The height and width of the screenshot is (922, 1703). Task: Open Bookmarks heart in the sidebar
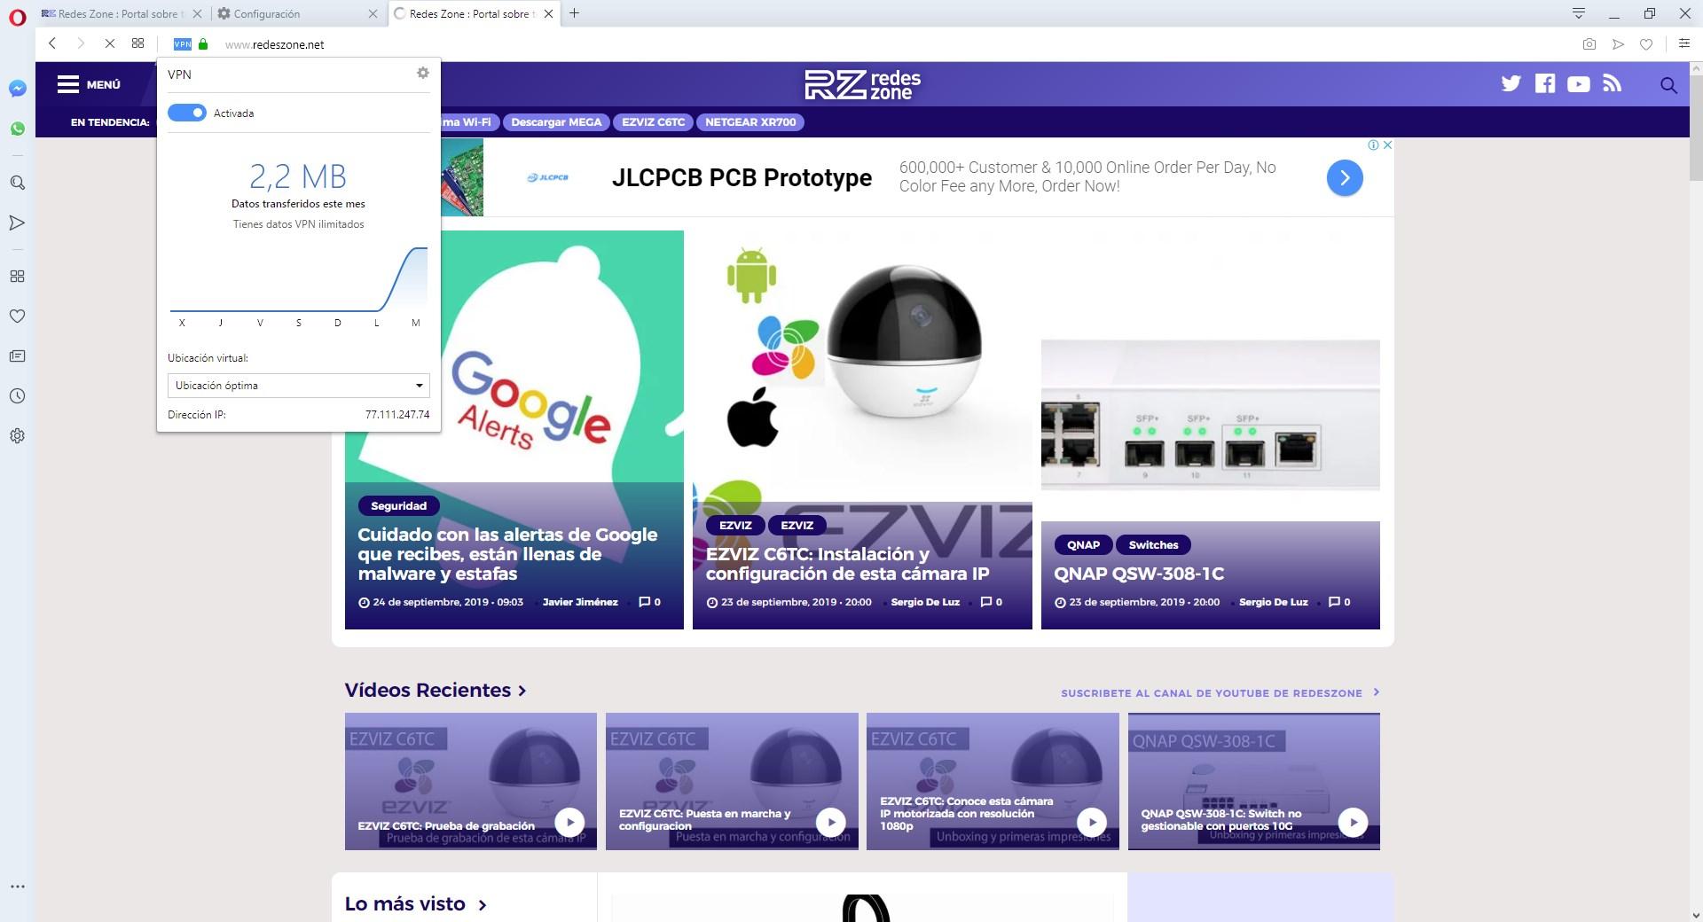point(17,316)
